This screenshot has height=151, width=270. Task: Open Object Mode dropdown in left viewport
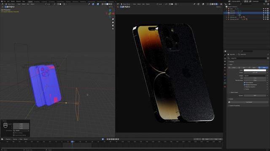[x=11, y=4]
